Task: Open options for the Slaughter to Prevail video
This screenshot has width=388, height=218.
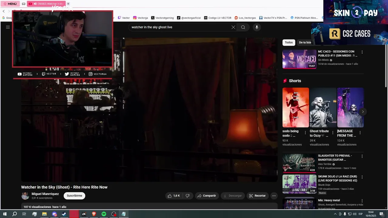Action: pyautogui.click(x=362, y=156)
